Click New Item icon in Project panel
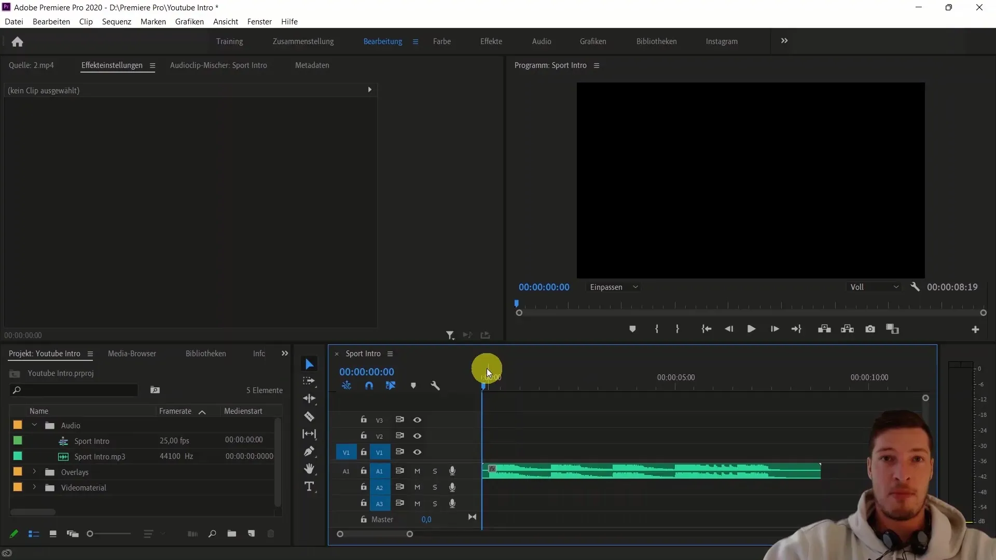Image resolution: width=996 pixels, height=560 pixels. 252,534
